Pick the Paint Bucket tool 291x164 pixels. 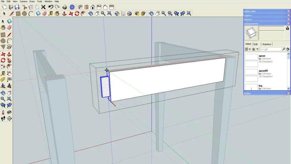click(3, 28)
